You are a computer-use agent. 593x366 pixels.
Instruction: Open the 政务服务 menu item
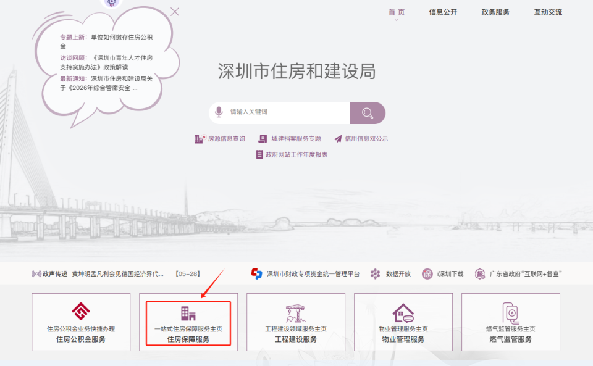tap(495, 12)
